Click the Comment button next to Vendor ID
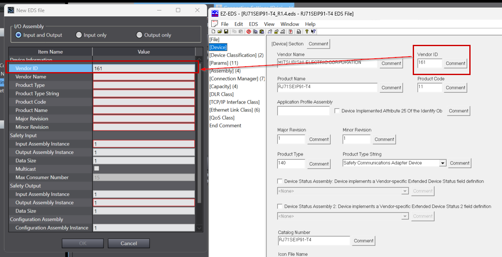Viewport: 502px width, 257px height. coord(455,63)
